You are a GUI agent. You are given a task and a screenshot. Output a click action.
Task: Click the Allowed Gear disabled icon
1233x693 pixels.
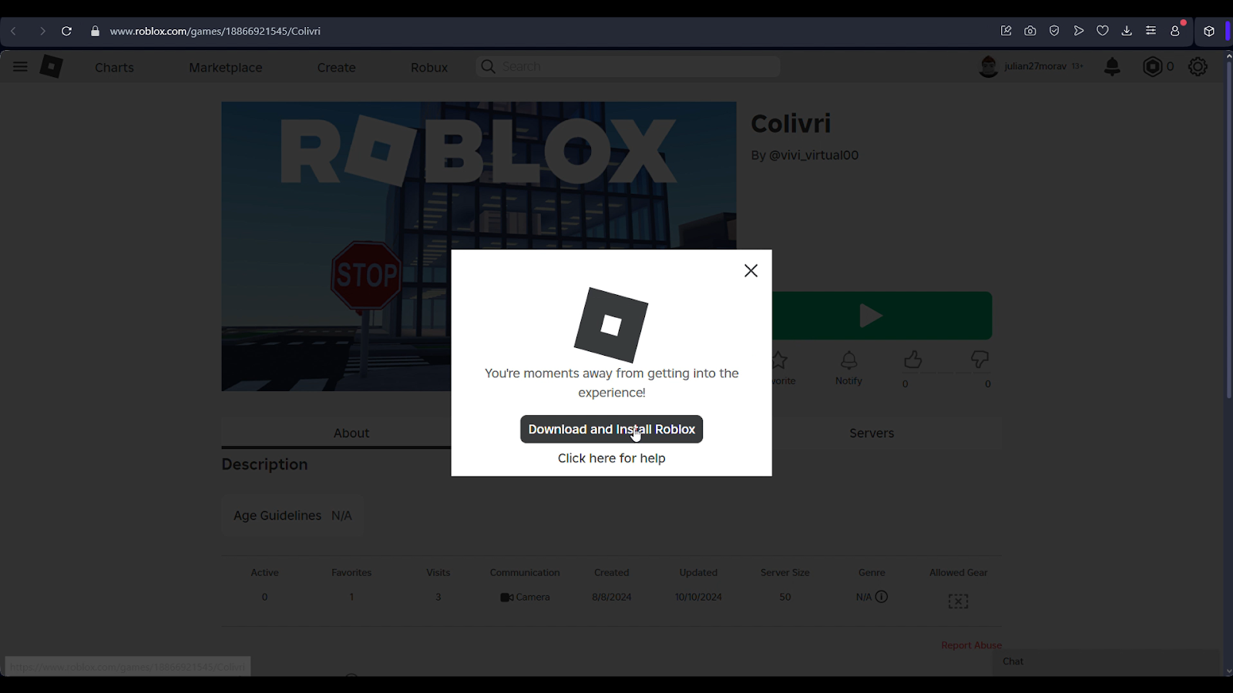coord(958,601)
